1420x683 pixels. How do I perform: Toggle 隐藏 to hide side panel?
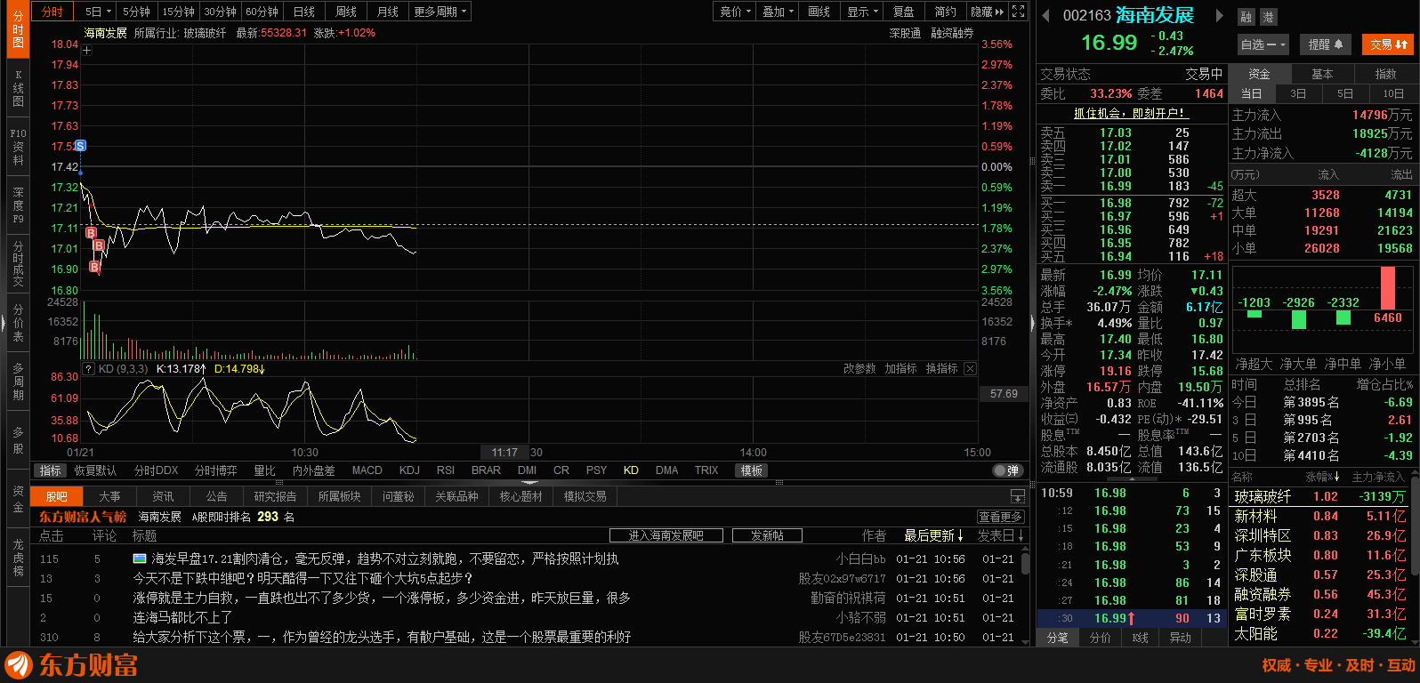click(x=987, y=12)
